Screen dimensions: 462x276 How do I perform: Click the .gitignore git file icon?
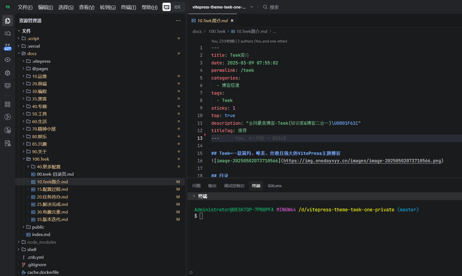tap(24, 265)
